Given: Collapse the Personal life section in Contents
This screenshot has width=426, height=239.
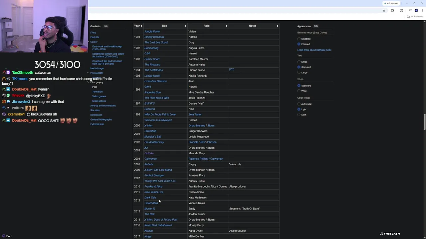Looking at the screenshot, I should point(89,73).
